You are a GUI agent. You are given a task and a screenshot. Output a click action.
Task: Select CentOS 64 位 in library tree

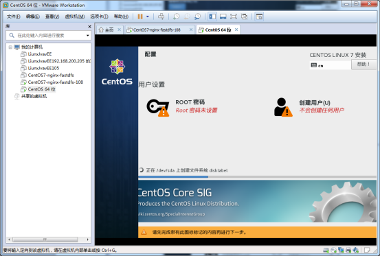tap(41, 89)
